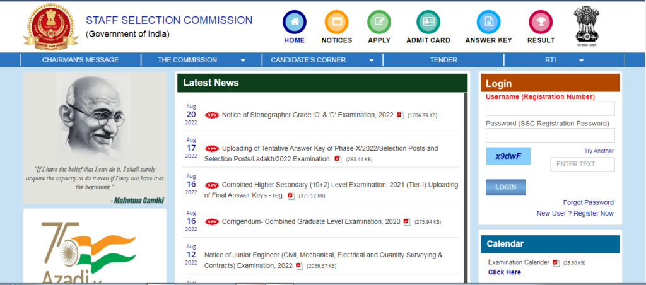Click the Click Here calendar link
This screenshot has height=285, width=646.
pyautogui.click(x=504, y=272)
